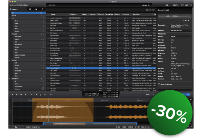The height and width of the screenshot is (140, 202).
Task: Switch to the folder browser tab icon
Action: coord(36,9)
